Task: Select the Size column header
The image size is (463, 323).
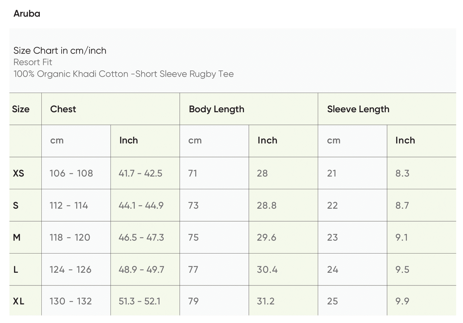Action: click(x=21, y=109)
